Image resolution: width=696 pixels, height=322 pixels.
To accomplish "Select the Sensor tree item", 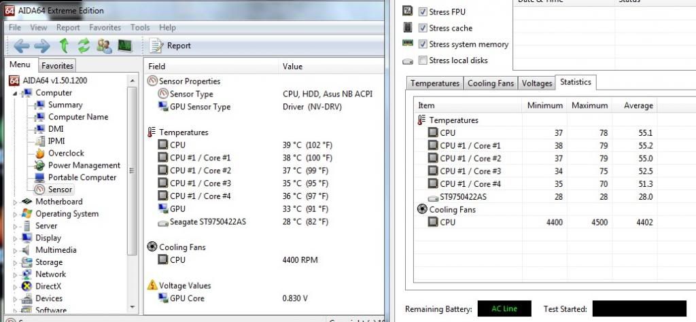I will point(60,190).
